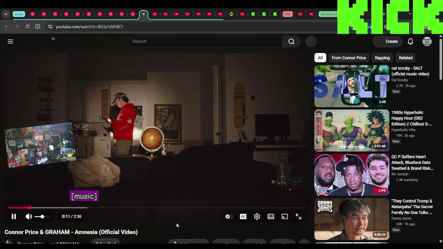Screen dimensions: 443x249
Task: Filter by From Connor Price chip
Action: (349, 58)
